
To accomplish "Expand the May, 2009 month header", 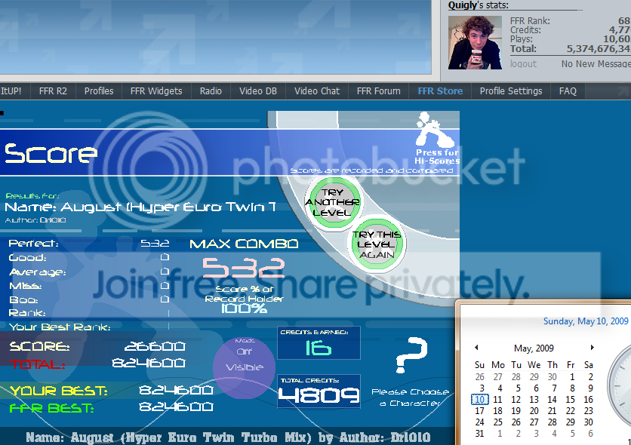I will tap(534, 348).
